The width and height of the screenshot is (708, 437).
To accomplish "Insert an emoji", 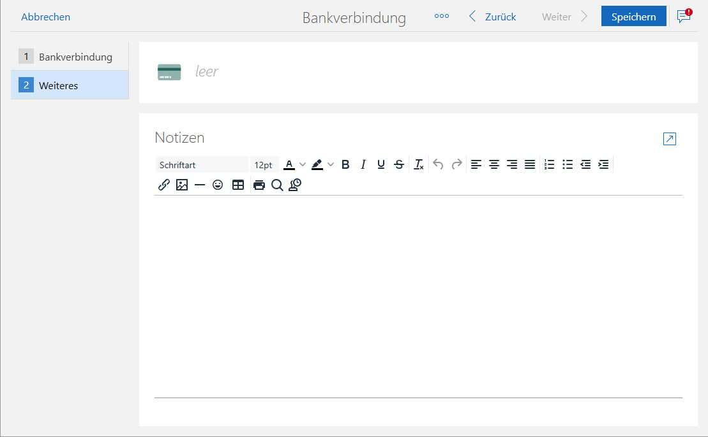I will pos(218,185).
